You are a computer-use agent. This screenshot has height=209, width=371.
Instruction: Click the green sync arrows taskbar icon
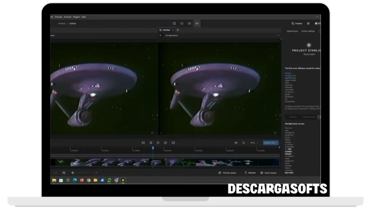[109, 180]
